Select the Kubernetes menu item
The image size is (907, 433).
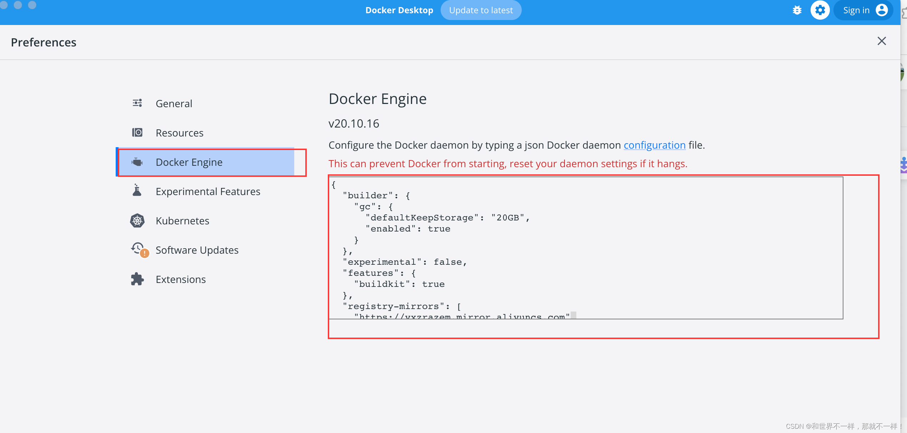click(182, 220)
